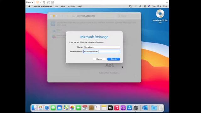Click the VMware pause button
Image resolution: width=201 pixels, height=113 pixels.
point(37,2)
